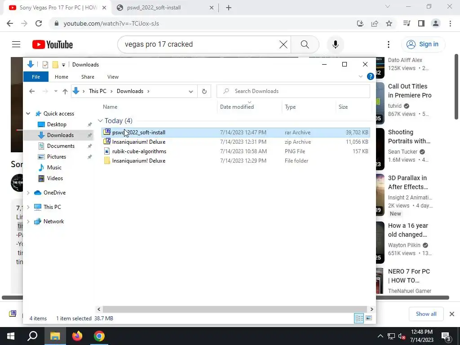Click Explorer new folder quick-access icon
This screenshot has width=460, height=345.
coord(55,65)
